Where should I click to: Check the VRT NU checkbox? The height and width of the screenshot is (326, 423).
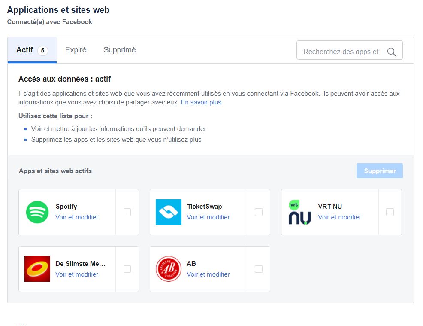pyautogui.click(x=390, y=212)
